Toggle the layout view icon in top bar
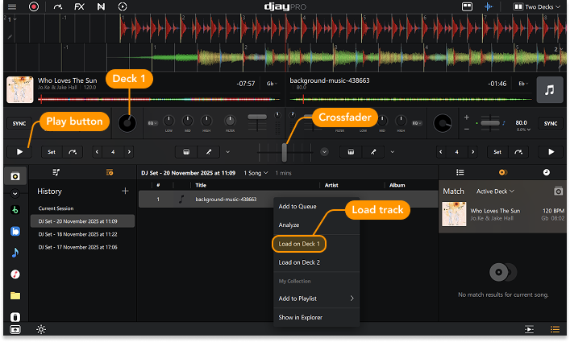Viewport: 570px width, 342px height. 467,6
